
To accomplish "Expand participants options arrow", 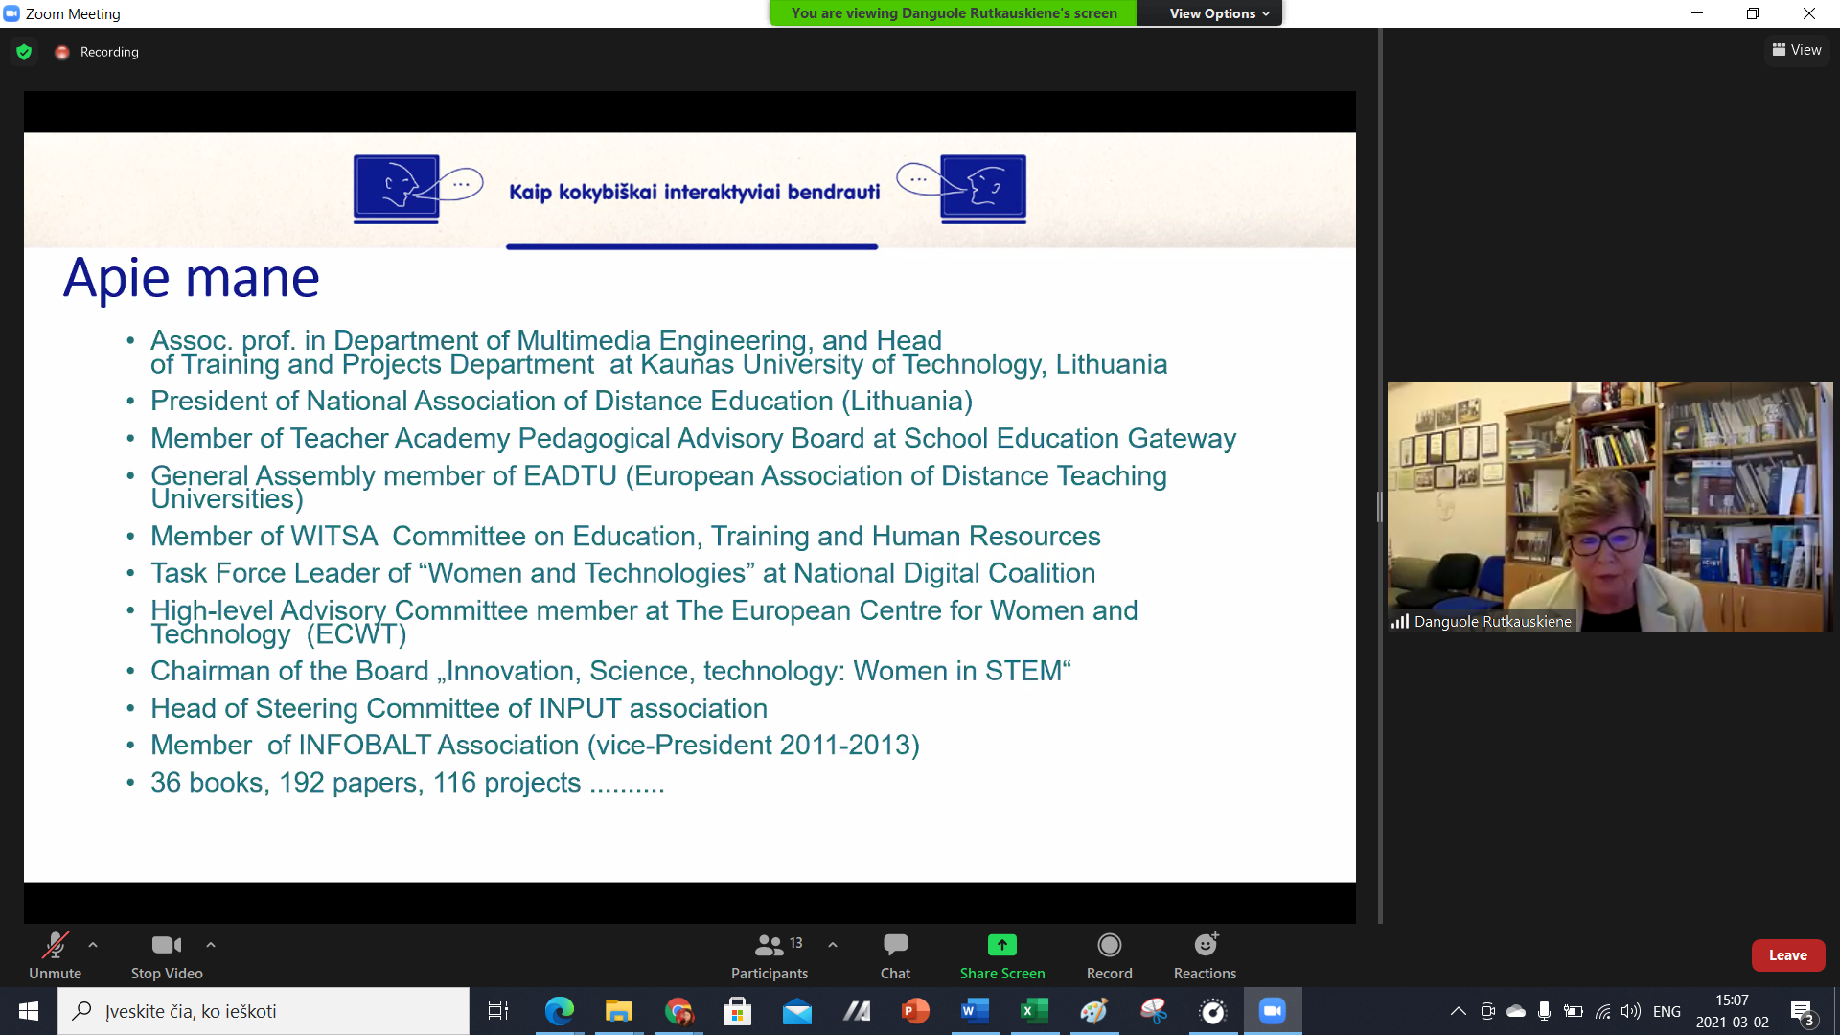I will 833,945.
